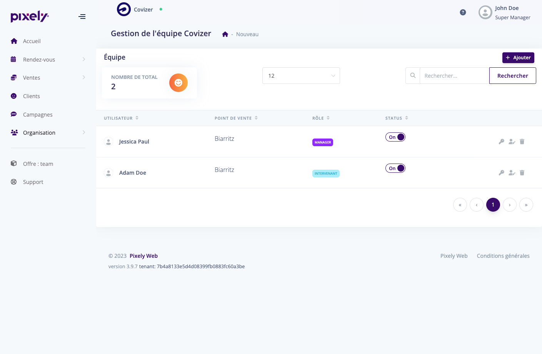Toggle Adam Doe's status switch
The image size is (542, 354).
pos(395,168)
